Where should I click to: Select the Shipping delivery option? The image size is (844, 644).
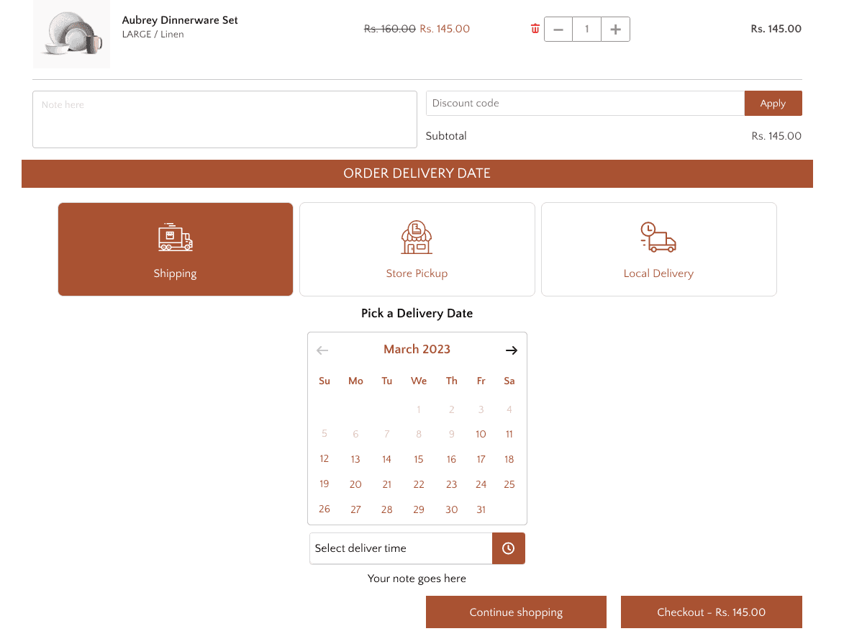coord(176,249)
